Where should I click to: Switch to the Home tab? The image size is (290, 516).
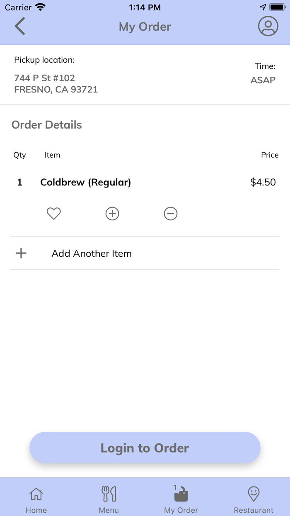[36, 499]
